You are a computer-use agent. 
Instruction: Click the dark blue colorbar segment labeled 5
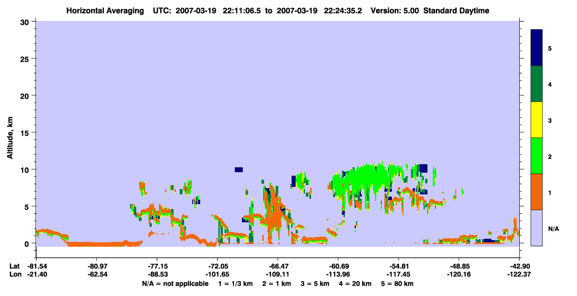pos(537,48)
